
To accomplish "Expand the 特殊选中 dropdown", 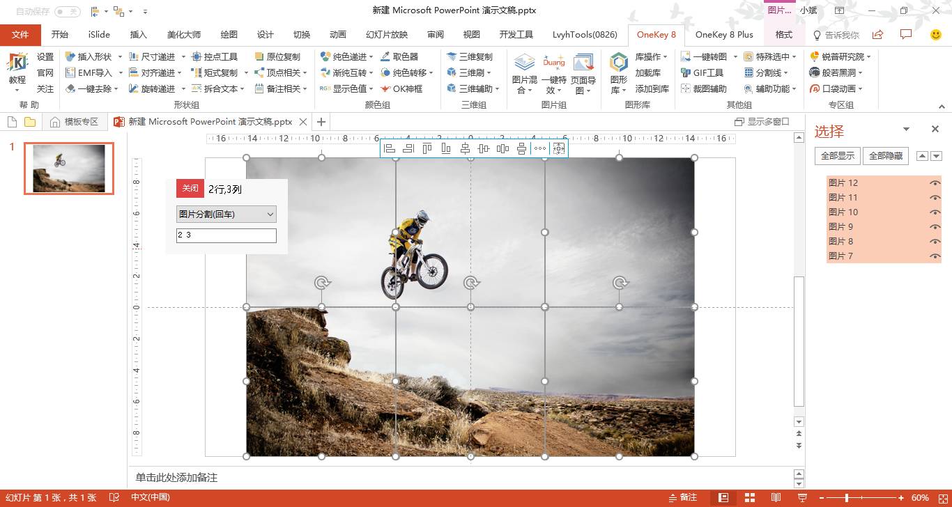I will (795, 56).
